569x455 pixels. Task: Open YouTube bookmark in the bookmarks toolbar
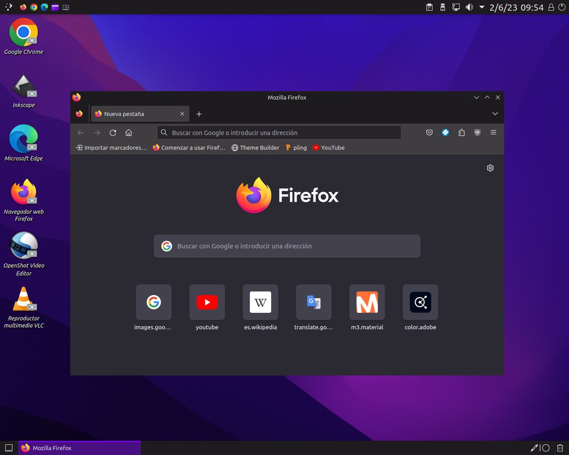coord(329,148)
